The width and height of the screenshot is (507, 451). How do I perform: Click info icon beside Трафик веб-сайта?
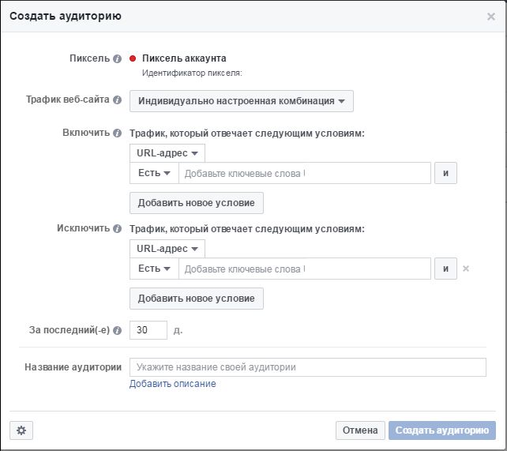point(117,100)
